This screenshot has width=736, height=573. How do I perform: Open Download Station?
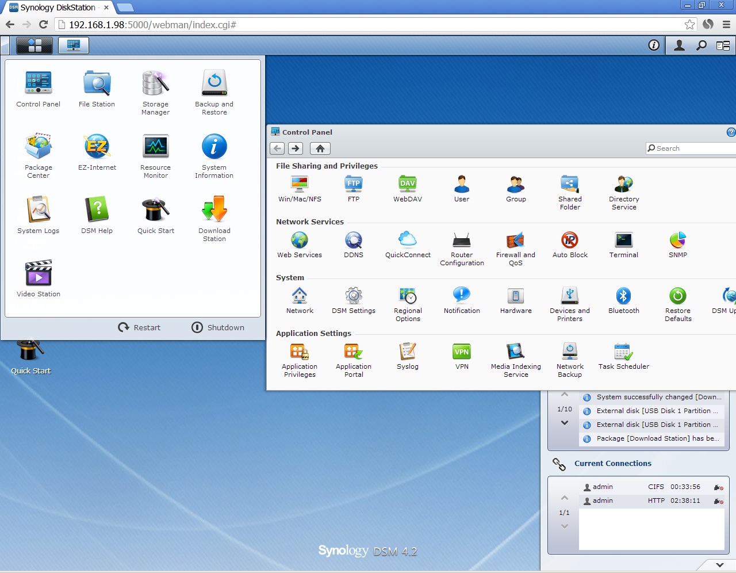(x=214, y=219)
